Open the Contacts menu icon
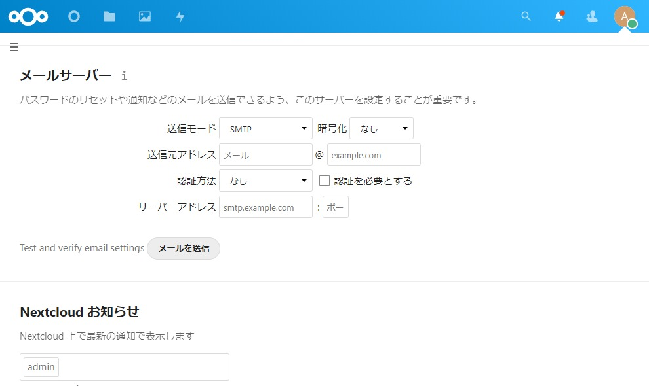 coord(593,16)
